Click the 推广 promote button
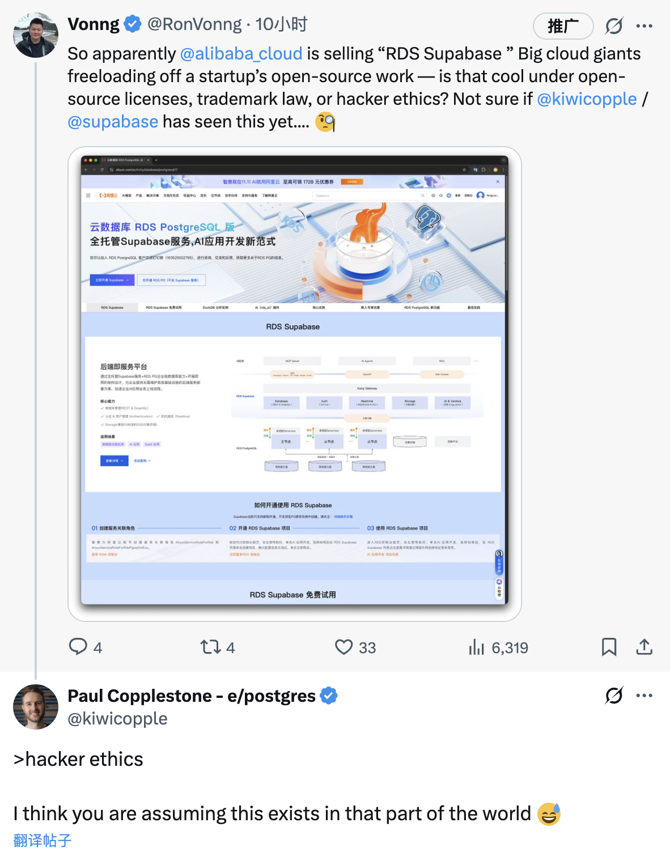The image size is (670, 861). 563,25
